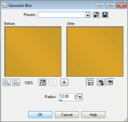Screen dimensions: 128x122
Task: Fit image to preview window icon
Action: [x=43, y=82]
